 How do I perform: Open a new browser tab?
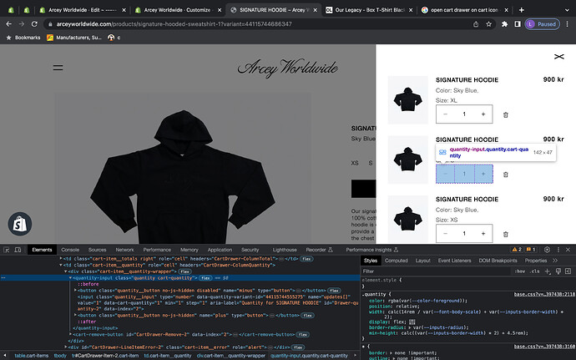point(521,10)
